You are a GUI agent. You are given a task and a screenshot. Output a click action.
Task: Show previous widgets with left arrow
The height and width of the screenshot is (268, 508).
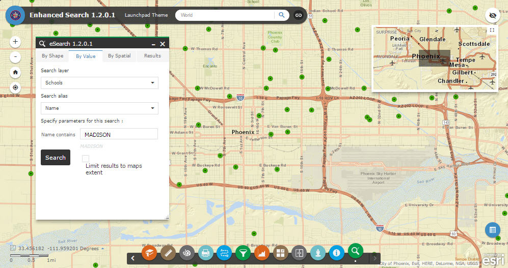132,258
